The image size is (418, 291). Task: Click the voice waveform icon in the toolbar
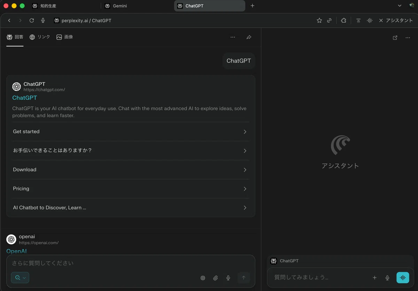pos(370,21)
